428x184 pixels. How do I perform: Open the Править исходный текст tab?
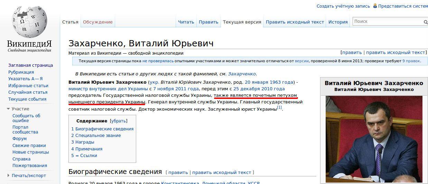(295, 22)
